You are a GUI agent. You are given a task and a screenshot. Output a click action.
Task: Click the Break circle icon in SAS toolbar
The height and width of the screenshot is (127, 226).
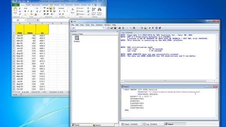pos(156,28)
